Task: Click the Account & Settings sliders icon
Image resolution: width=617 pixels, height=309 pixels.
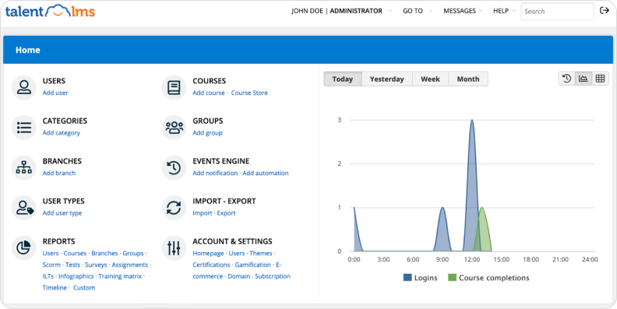Action: (174, 248)
